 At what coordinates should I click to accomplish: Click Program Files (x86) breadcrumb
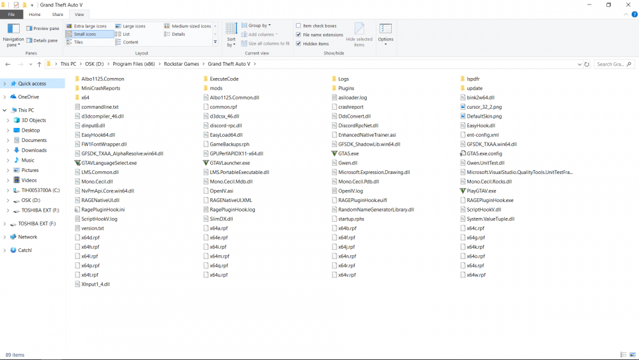click(134, 64)
